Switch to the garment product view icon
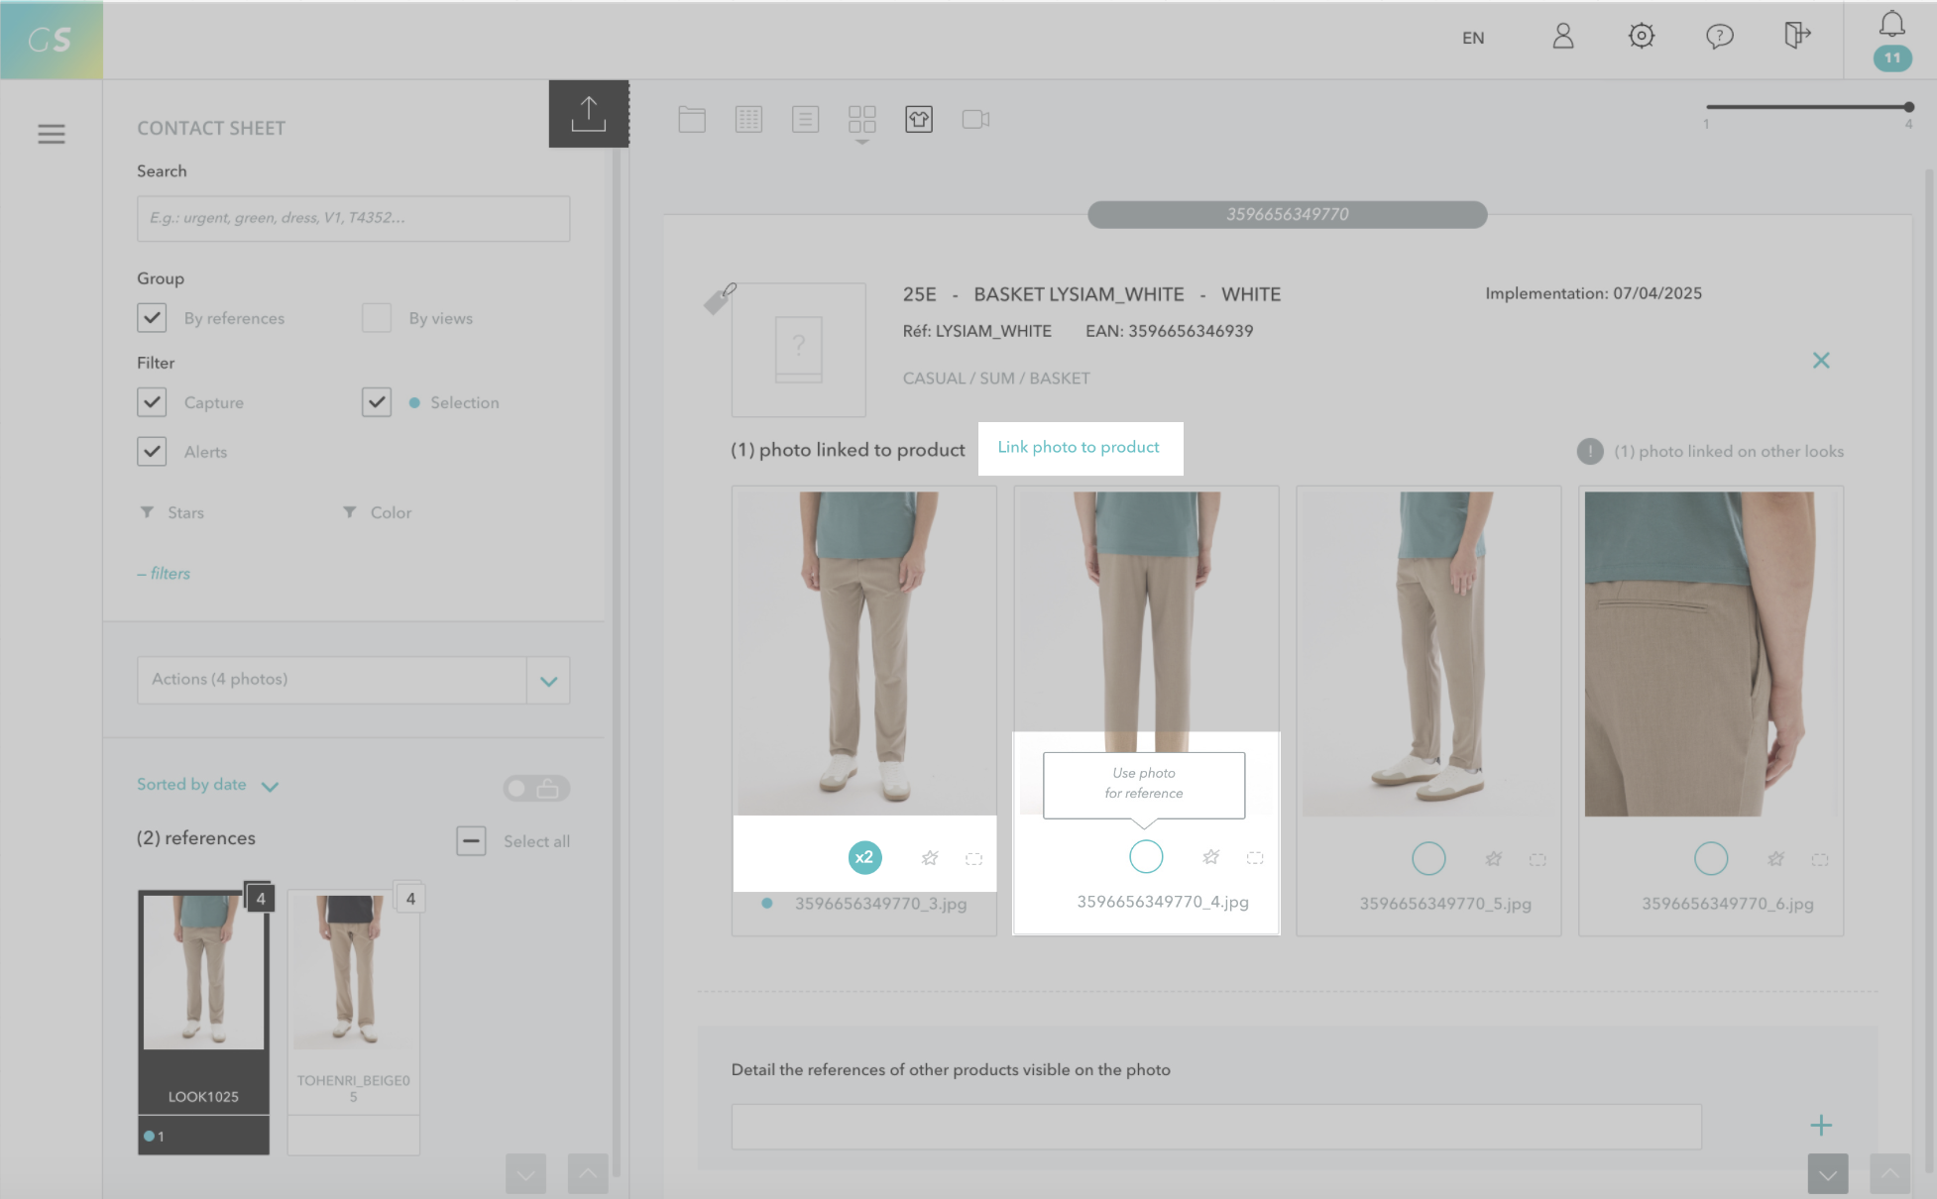 pos(918,120)
